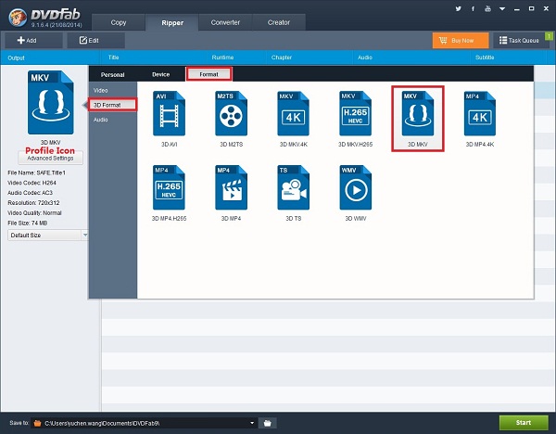Screen dimensions: 556x434
Task: Pick the 3D MKV.4K profile icon
Action: (x=293, y=113)
